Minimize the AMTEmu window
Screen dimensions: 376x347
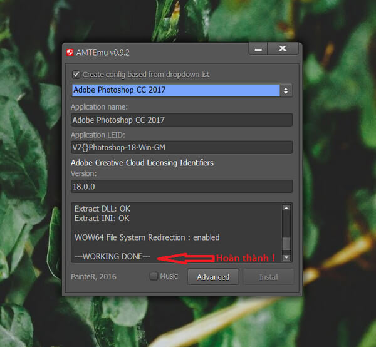[258, 49]
